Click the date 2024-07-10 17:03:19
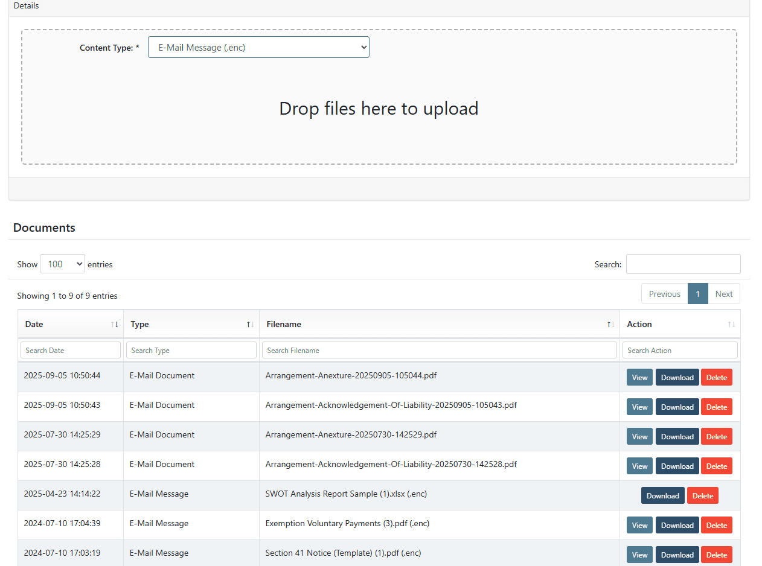This screenshot has height=566, width=762. (x=62, y=553)
